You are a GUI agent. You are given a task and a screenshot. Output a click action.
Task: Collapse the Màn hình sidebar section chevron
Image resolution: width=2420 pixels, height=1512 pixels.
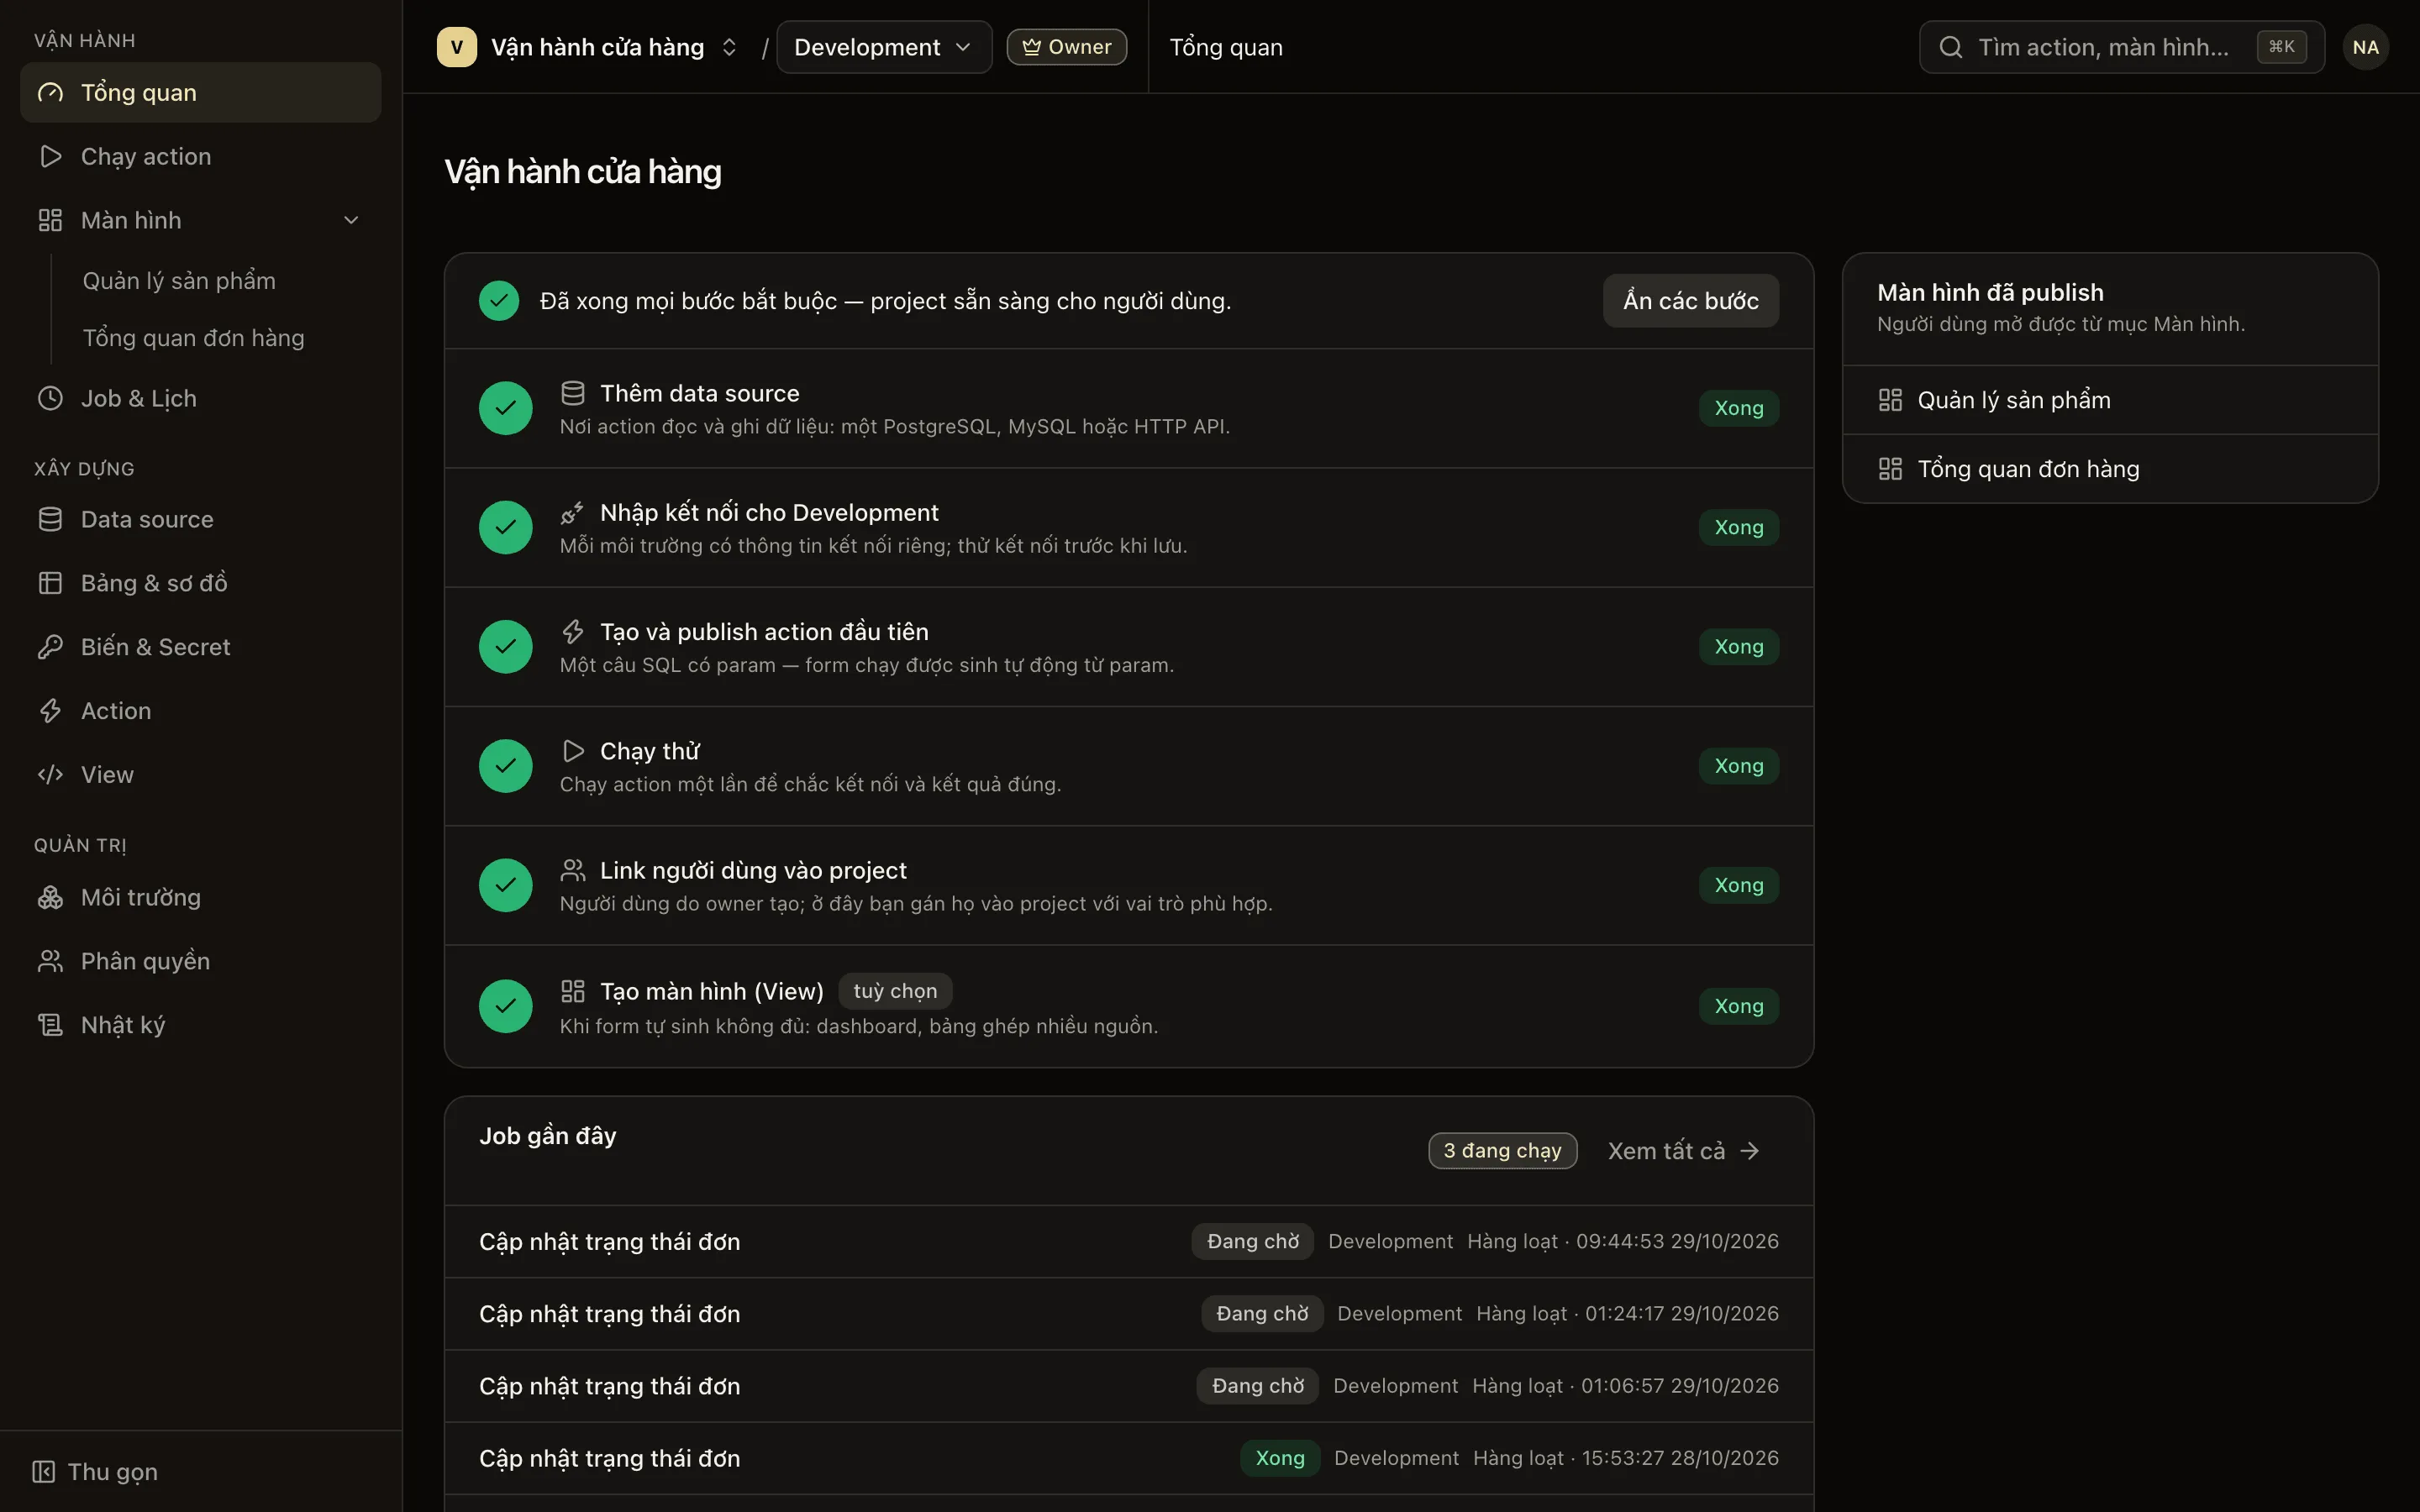click(x=351, y=220)
